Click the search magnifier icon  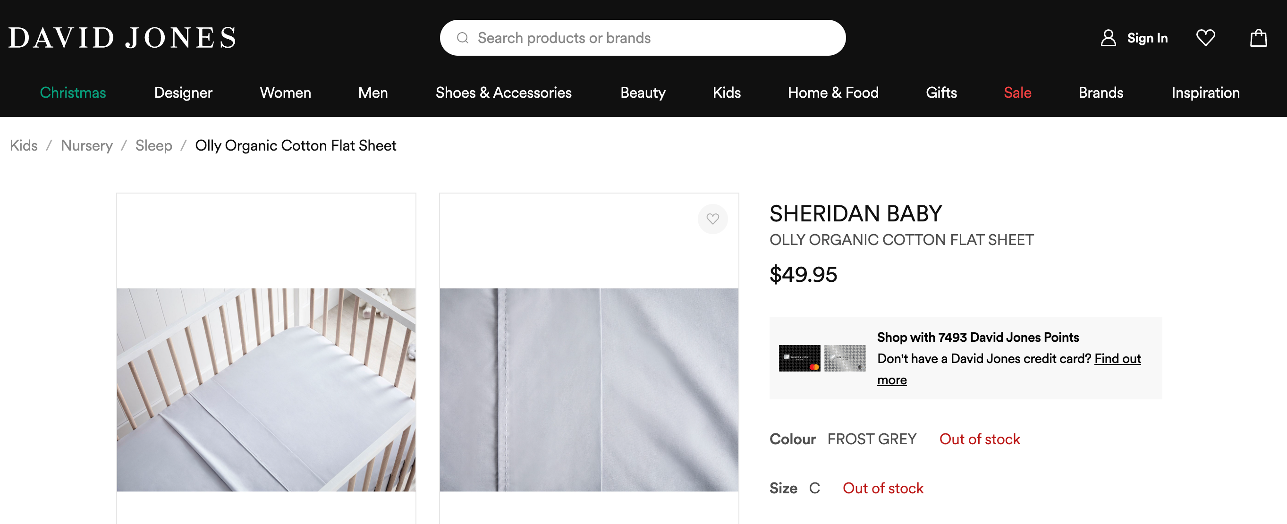point(463,38)
